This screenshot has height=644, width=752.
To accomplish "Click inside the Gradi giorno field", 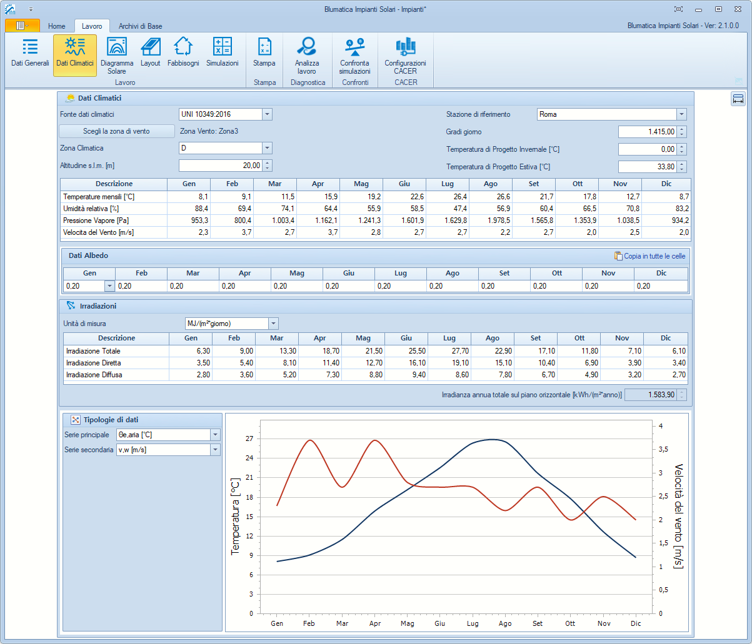I will [x=647, y=132].
